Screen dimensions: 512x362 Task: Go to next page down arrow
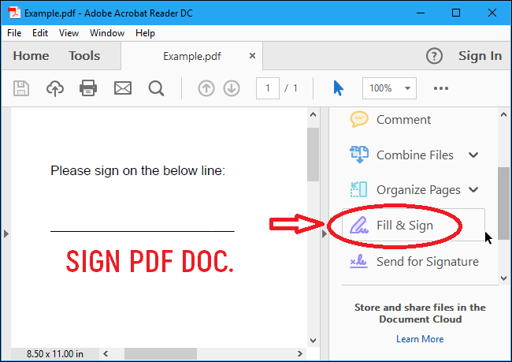coord(232,88)
